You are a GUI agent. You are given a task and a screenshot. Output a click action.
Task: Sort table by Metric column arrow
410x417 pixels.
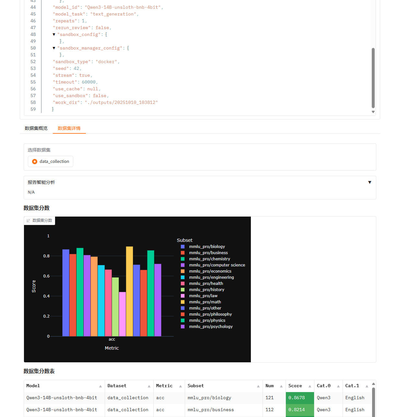click(181, 386)
